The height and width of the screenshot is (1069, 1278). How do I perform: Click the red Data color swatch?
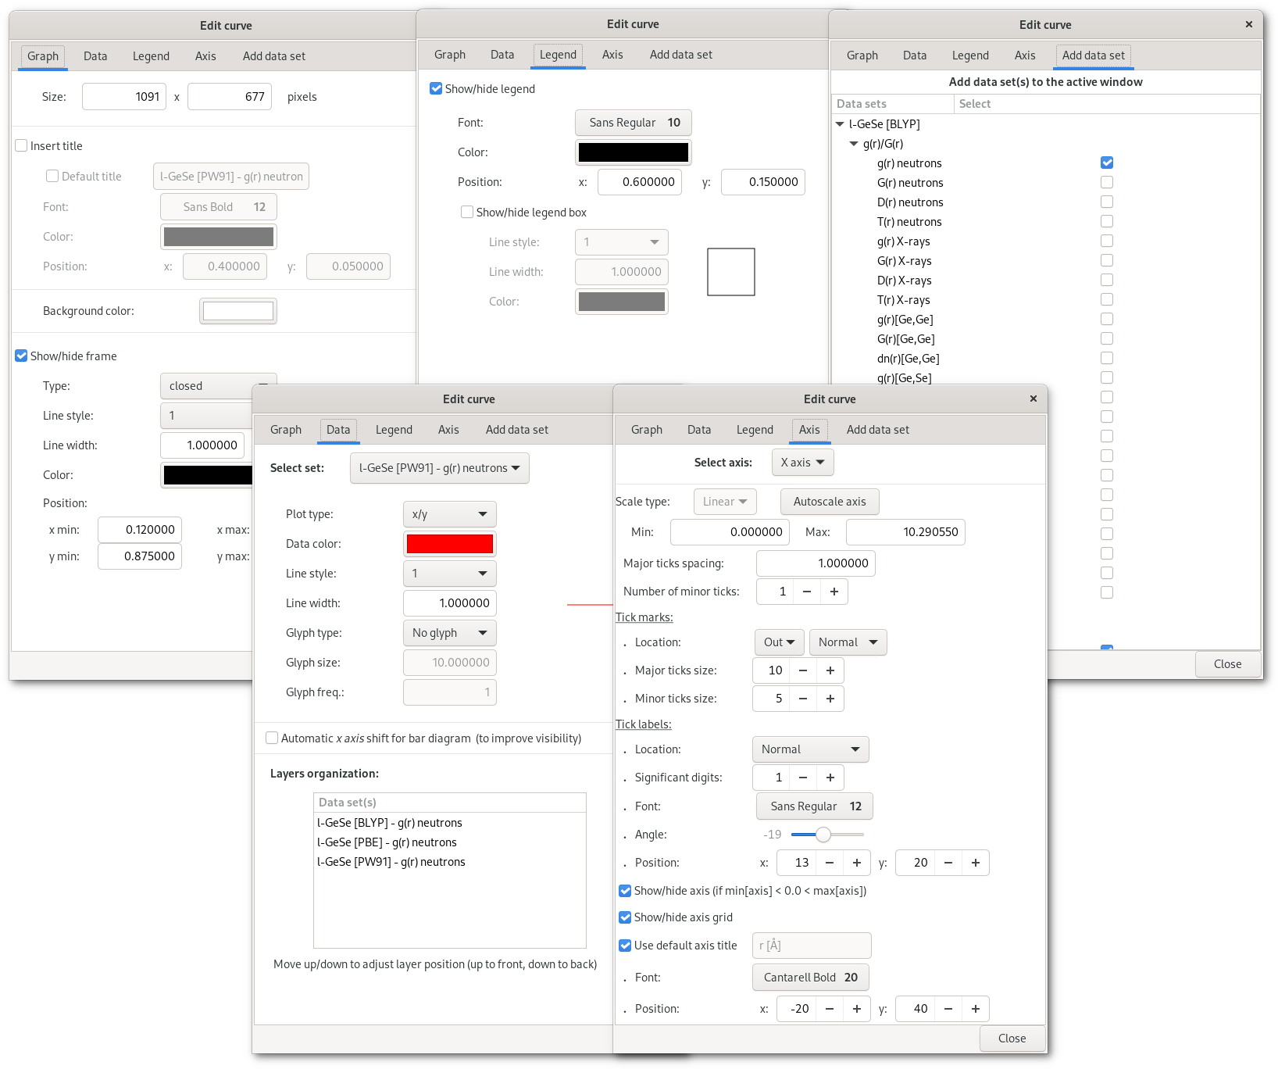coord(449,544)
